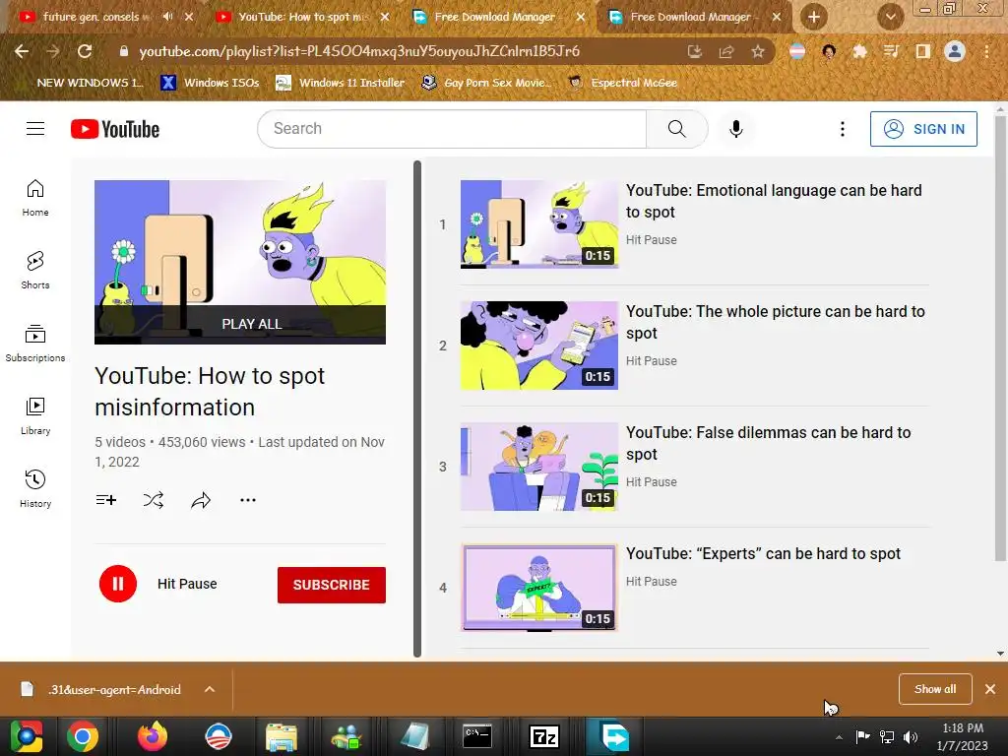1008x756 pixels.
Task: Open Subscriptions in sidebar
Action: 35,344
